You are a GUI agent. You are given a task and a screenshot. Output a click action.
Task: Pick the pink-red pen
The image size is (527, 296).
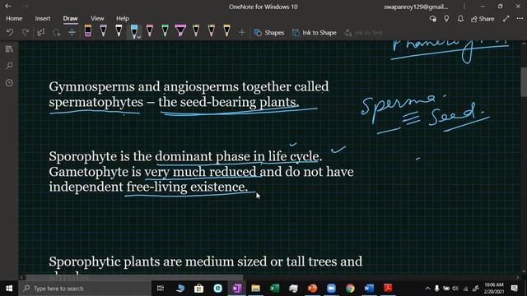(x=150, y=31)
